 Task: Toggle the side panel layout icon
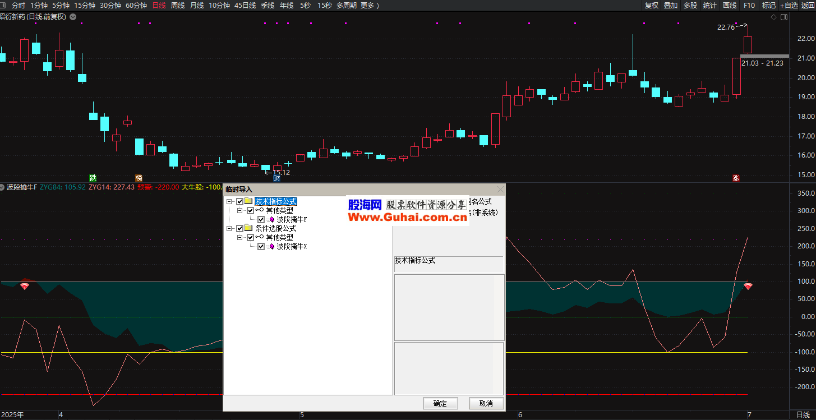783,17
